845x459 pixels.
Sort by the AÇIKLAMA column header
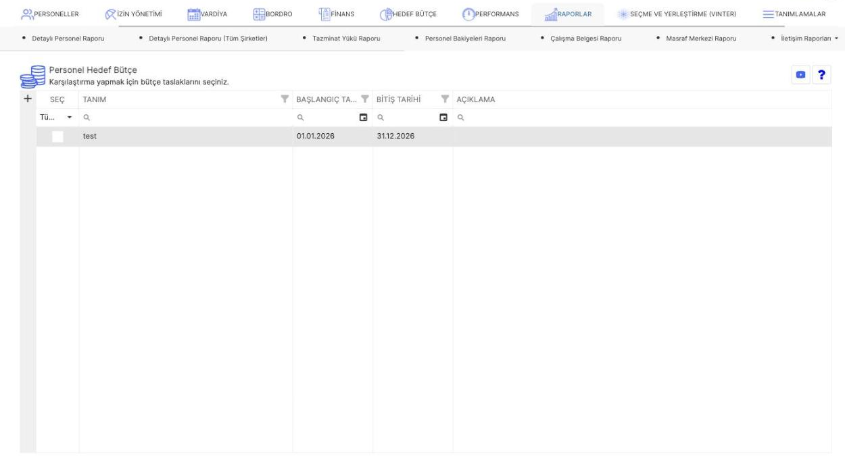[476, 99]
